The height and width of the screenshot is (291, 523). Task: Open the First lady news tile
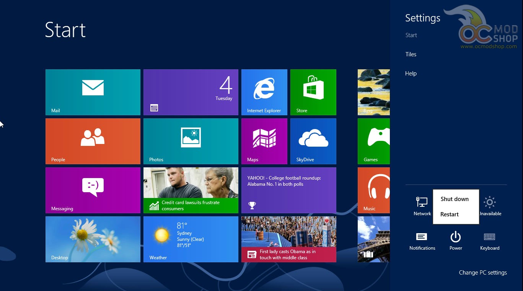pos(289,239)
